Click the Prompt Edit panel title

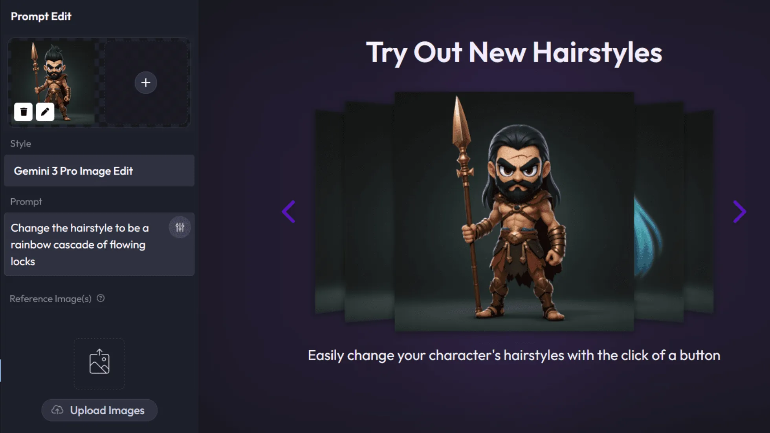point(41,16)
